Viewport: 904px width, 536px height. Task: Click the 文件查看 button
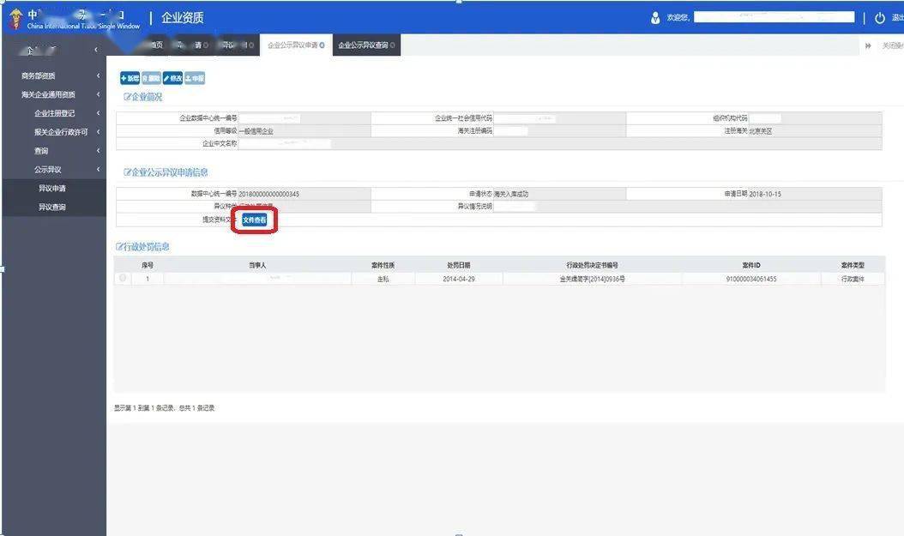point(254,220)
